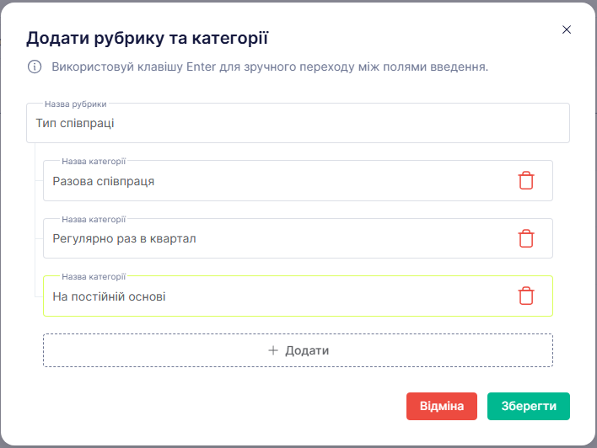Click 'Назва категорії' label above 'На постійній основі'

pos(94,276)
